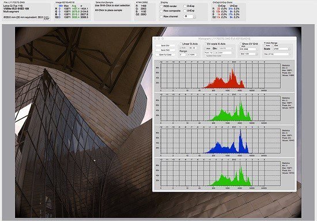Click the small EXIF button in file info

(46, 18)
